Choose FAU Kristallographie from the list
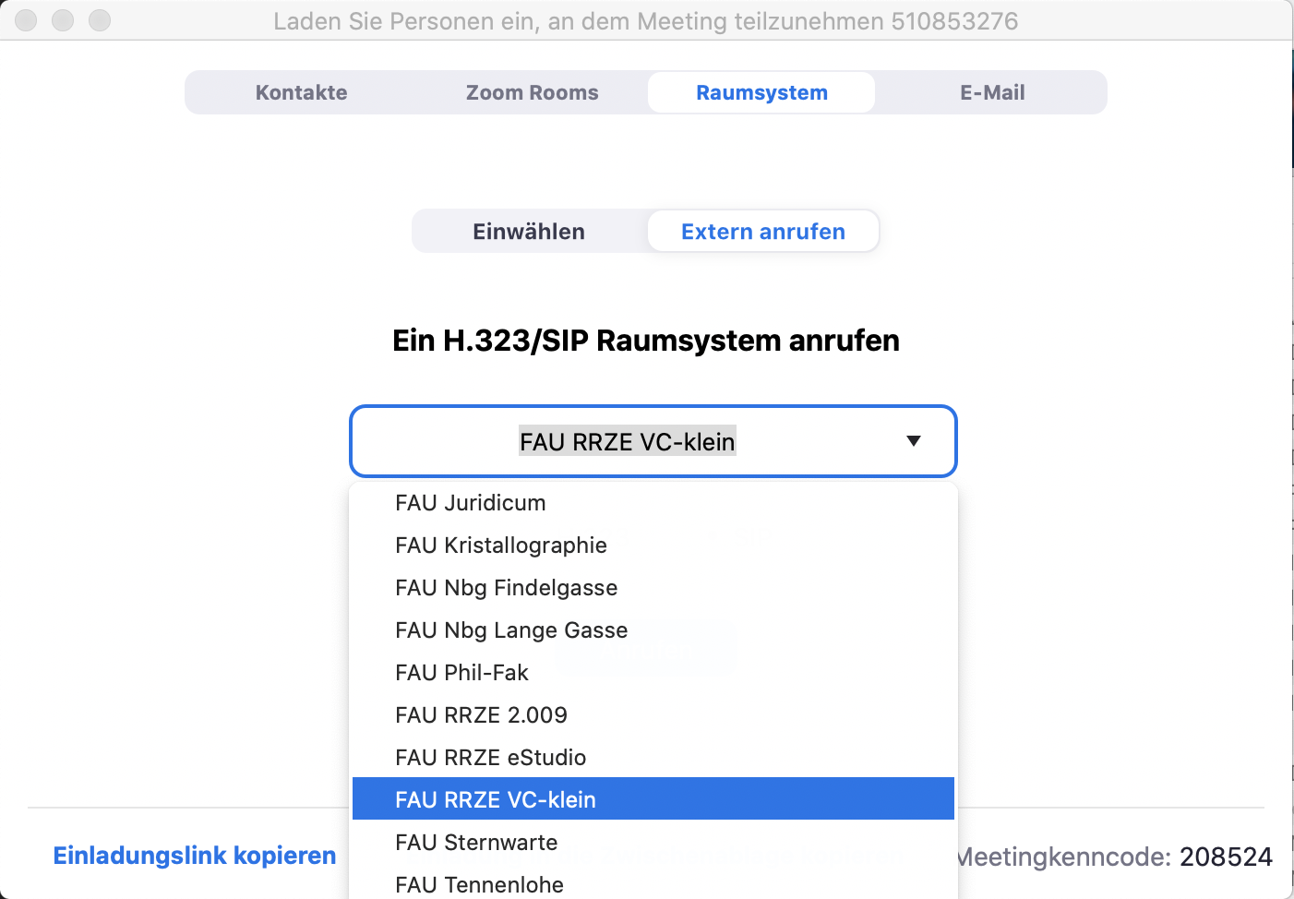The width and height of the screenshot is (1294, 899). (501, 545)
